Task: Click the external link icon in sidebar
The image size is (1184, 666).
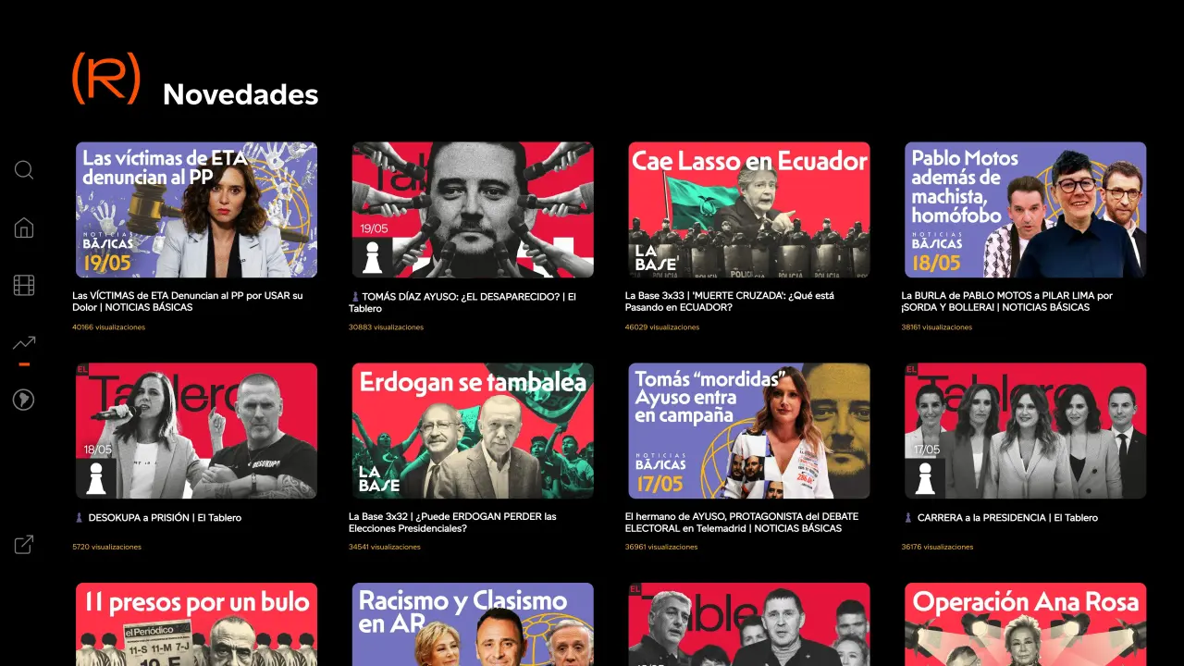Action: pos(24,545)
